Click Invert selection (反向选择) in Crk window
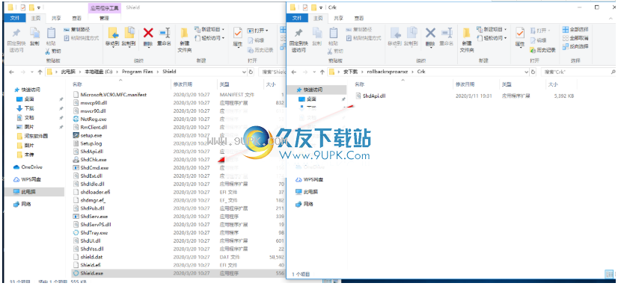 [x=575, y=46]
